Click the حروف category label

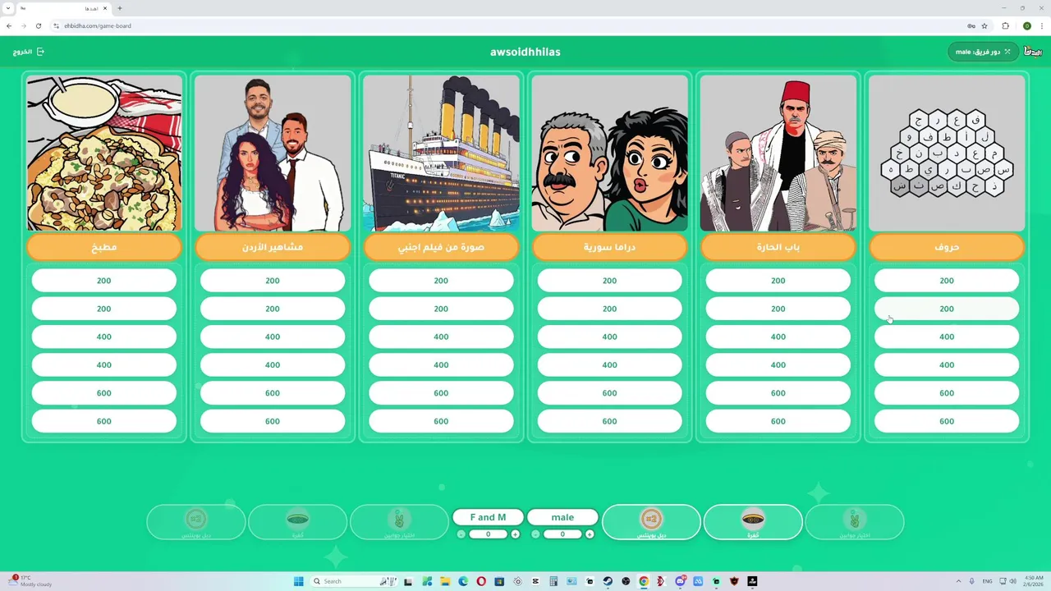[x=947, y=246]
